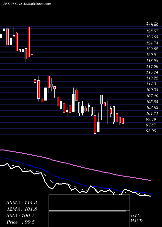Click the 115.14 price axis label

tap(152, 72)
